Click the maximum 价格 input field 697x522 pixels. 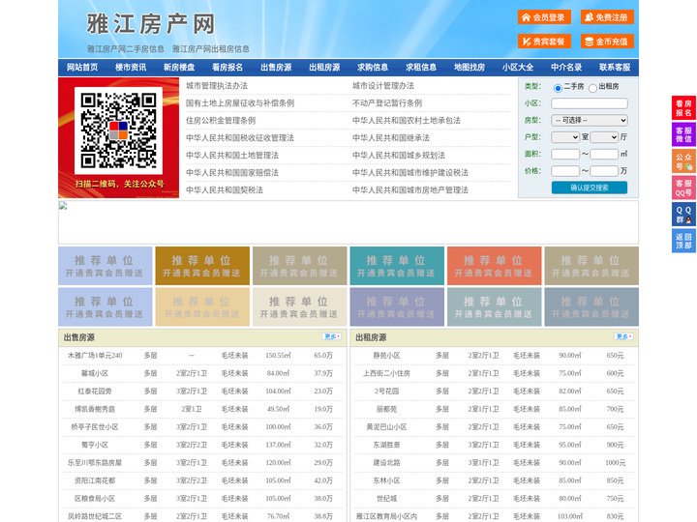[x=604, y=171]
